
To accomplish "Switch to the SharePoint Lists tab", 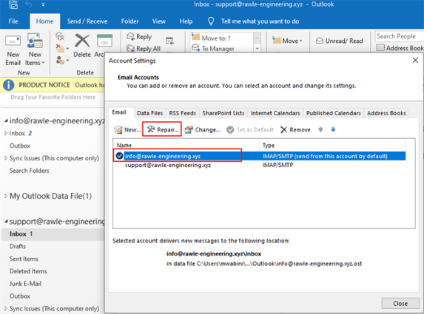I will (x=223, y=113).
